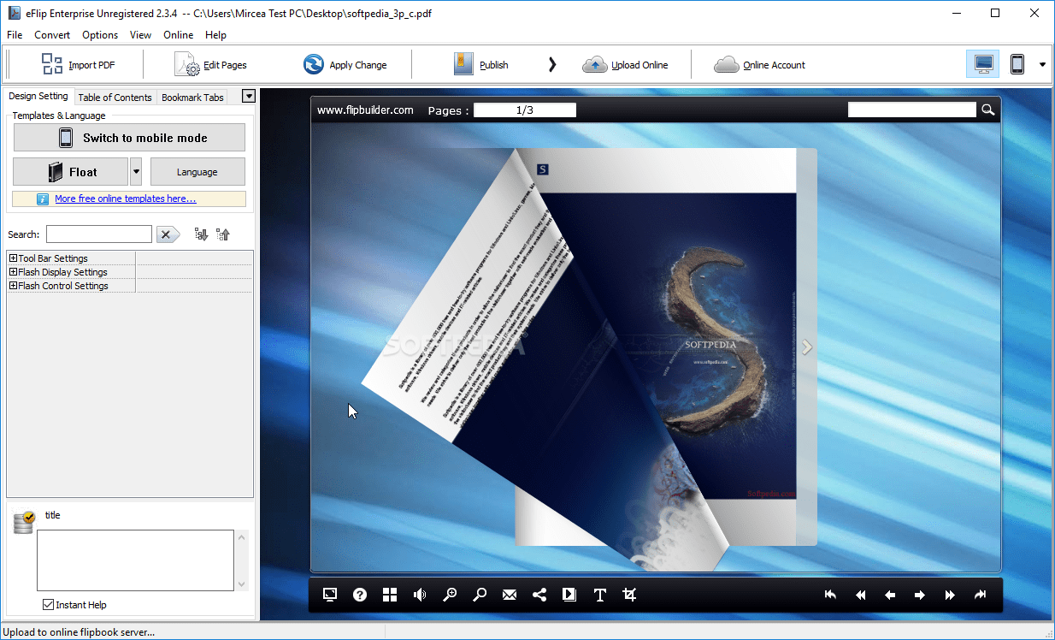Click Switch to mobile mode button
This screenshot has height=640, width=1055.
(129, 138)
